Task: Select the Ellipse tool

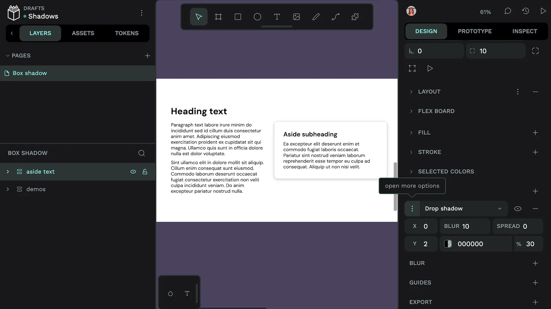Action: (x=257, y=17)
